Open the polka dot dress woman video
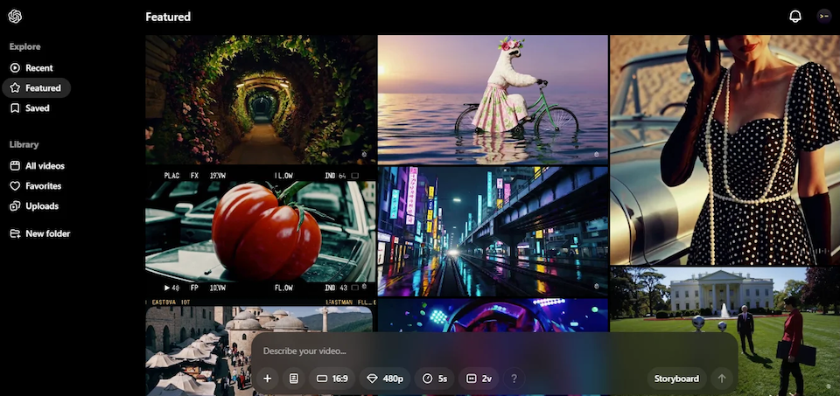The height and width of the screenshot is (396, 840). point(724,149)
